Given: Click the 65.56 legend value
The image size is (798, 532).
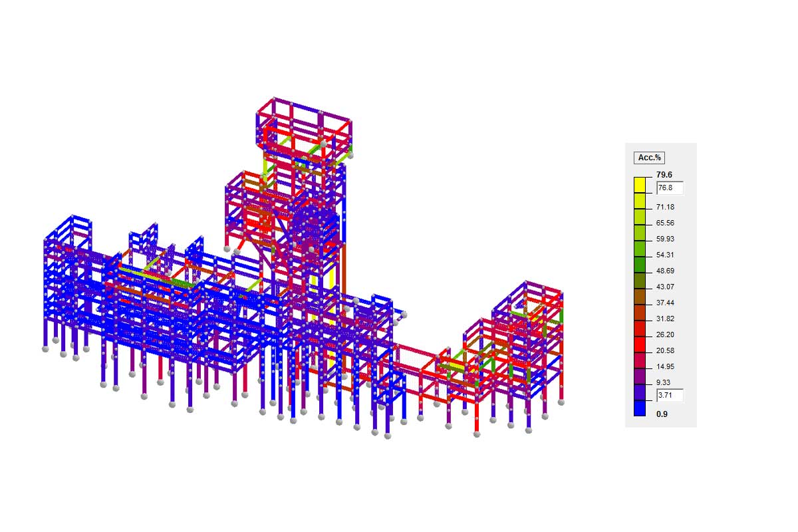Looking at the screenshot, I should pos(665,223).
